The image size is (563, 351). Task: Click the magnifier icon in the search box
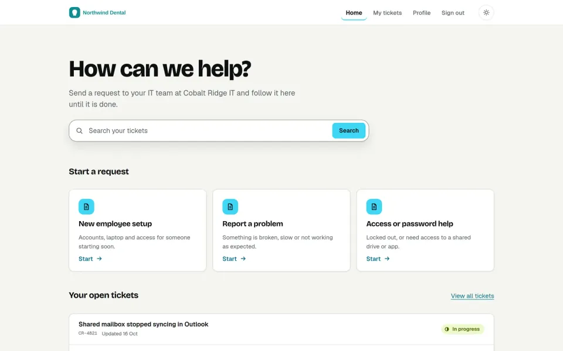pos(79,130)
